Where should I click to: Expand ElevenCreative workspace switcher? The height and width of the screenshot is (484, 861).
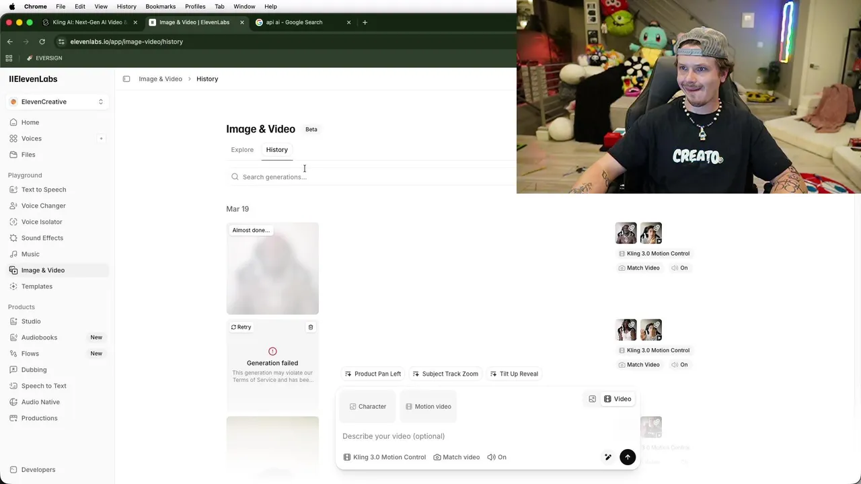click(57, 102)
